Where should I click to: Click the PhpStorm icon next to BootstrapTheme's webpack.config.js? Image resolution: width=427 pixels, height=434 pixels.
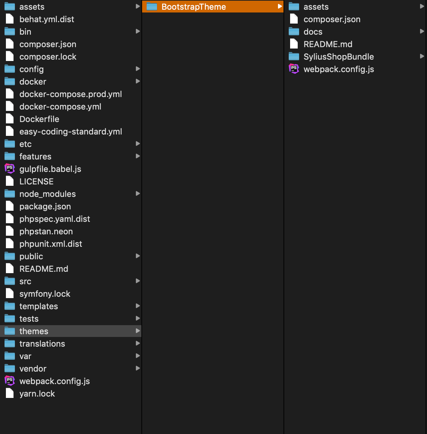[294, 69]
